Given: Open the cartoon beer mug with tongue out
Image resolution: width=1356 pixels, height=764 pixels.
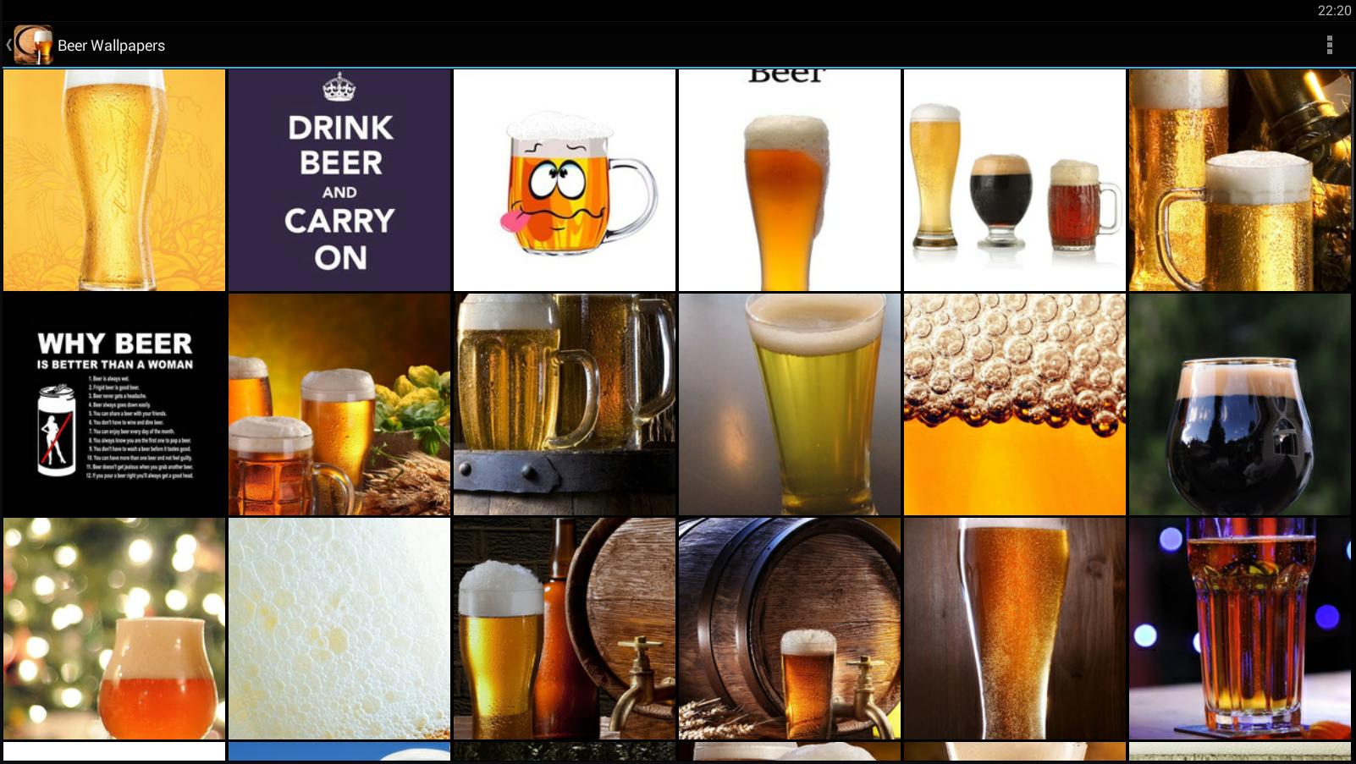Looking at the screenshot, I should click(565, 180).
